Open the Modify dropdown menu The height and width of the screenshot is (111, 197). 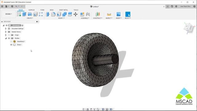pyautogui.click(x=61, y=18)
